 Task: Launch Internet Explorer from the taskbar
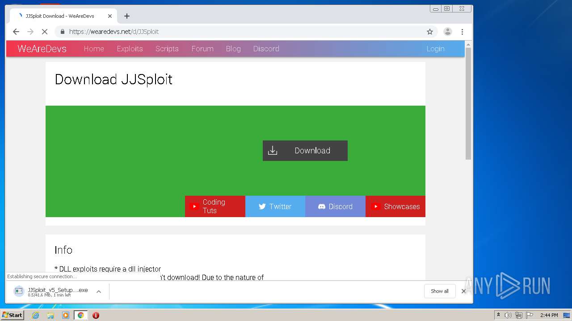(x=35, y=315)
